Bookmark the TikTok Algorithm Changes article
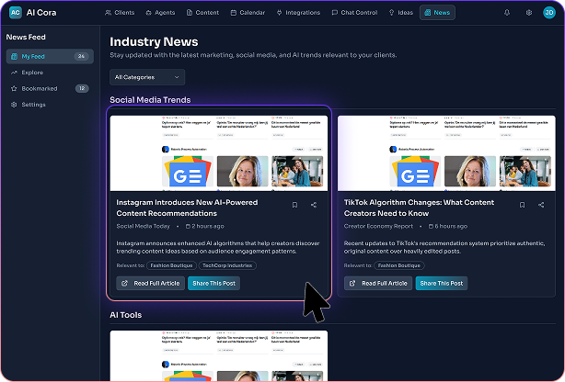The height and width of the screenshot is (382, 565). pos(522,205)
